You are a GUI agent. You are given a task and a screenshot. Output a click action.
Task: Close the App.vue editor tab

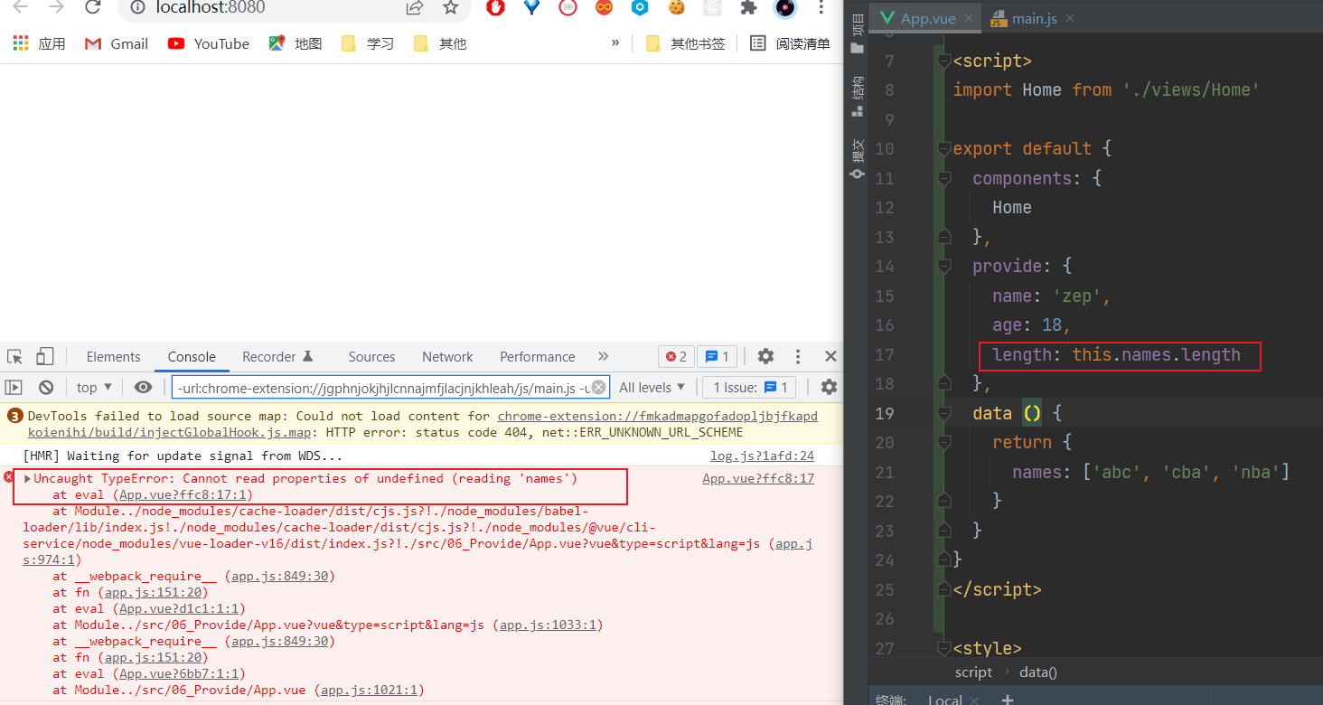point(970,18)
